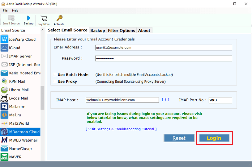The width and height of the screenshot is (252, 167).
Task: Click the Reset button
Action: pos(179,138)
